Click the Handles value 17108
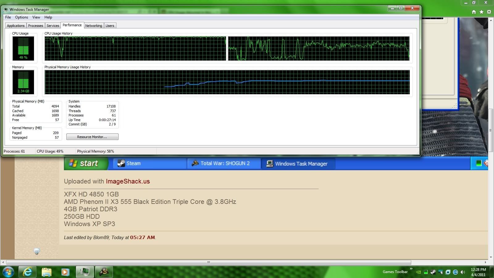Image resolution: width=494 pixels, height=278 pixels. point(111,106)
